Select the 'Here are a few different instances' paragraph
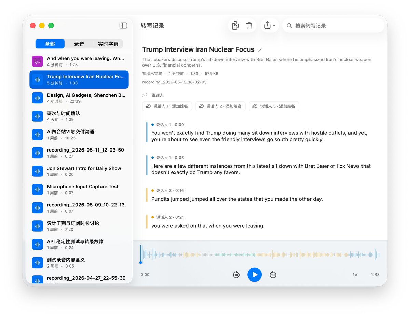Screen dimensions: 410x316 [x=261, y=169]
